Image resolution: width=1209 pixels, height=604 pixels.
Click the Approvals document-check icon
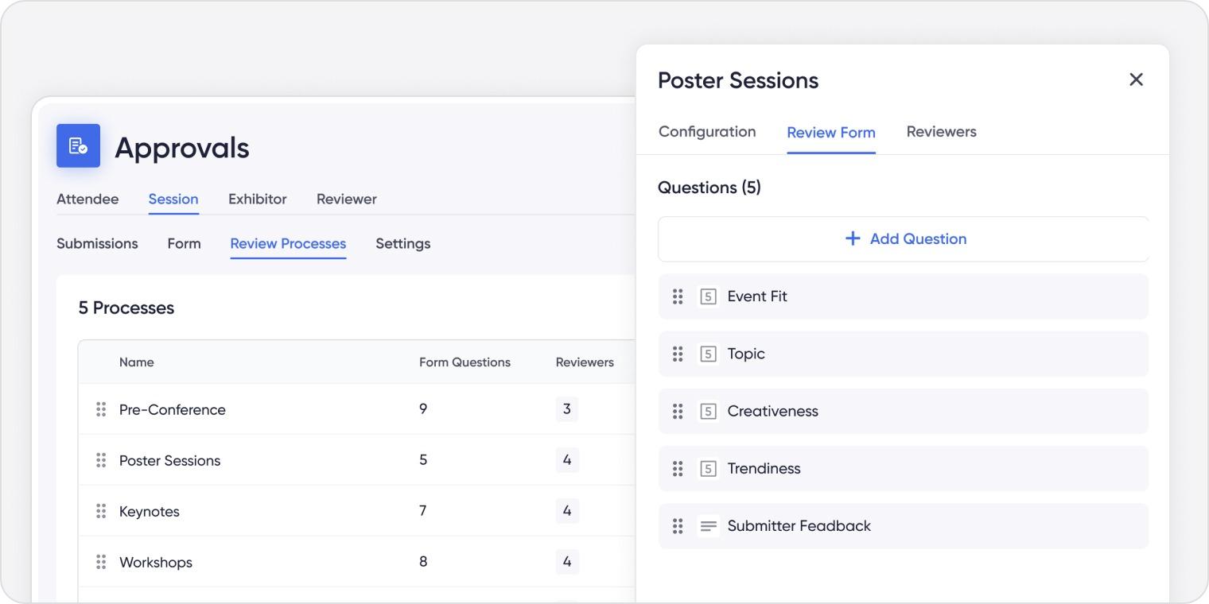point(78,145)
